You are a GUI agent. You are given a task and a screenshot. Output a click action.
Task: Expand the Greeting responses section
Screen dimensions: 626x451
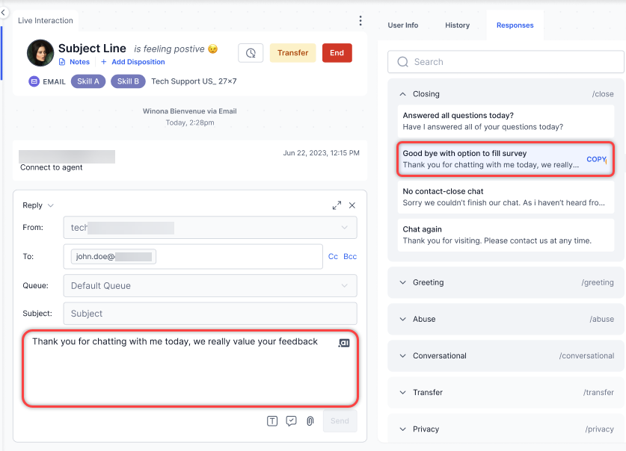(403, 282)
